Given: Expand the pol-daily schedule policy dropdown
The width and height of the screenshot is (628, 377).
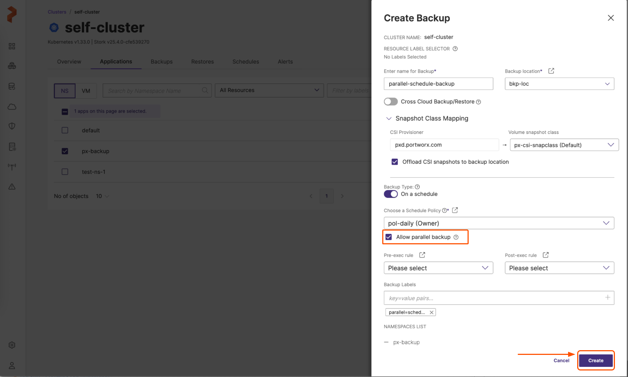Looking at the screenshot, I should coord(498,223).
